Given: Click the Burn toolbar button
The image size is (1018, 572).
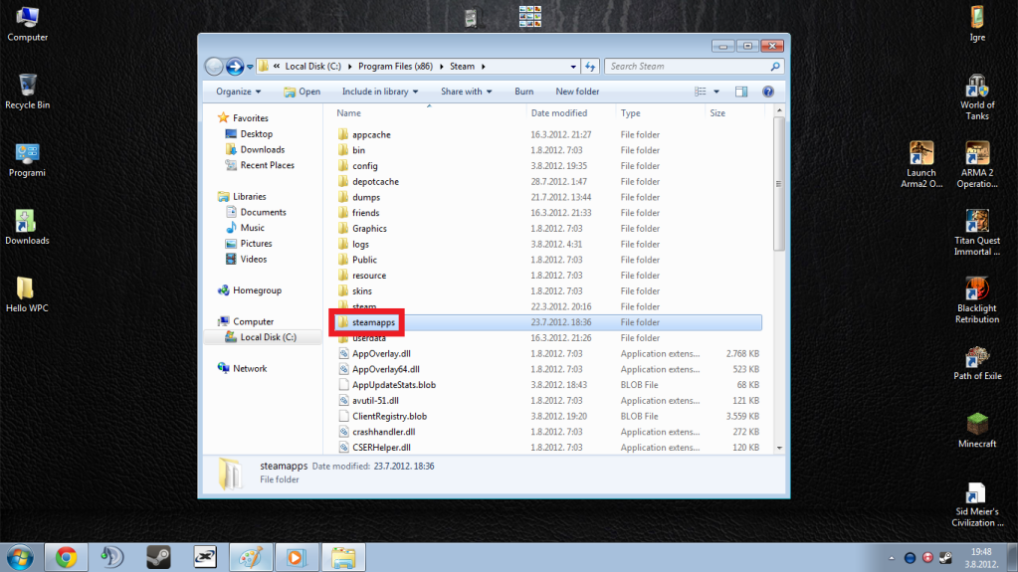Looking at the screenshot, I should click(524, 92).
